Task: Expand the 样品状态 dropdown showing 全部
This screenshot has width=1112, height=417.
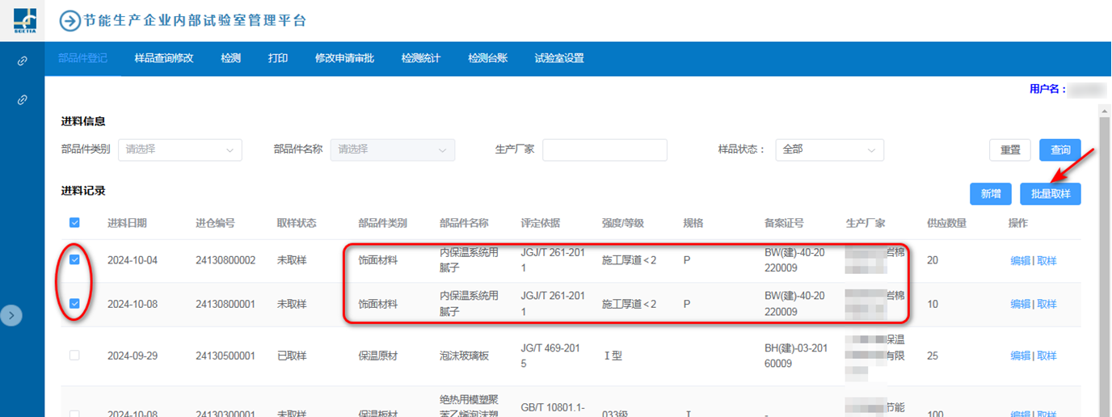Action: coord(829,150)
